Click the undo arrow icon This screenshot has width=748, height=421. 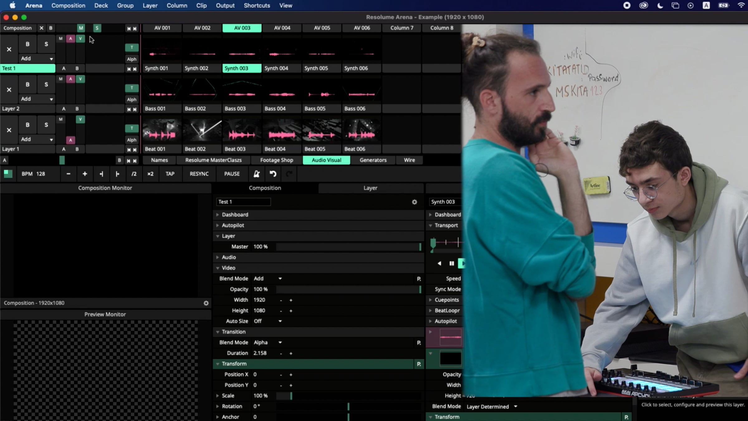273,174
